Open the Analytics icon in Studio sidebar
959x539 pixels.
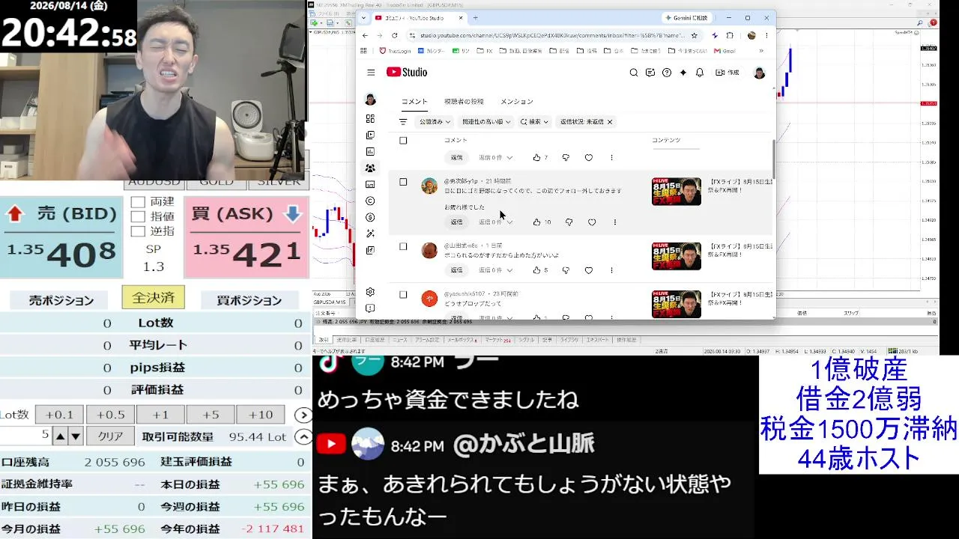point(370,152)
